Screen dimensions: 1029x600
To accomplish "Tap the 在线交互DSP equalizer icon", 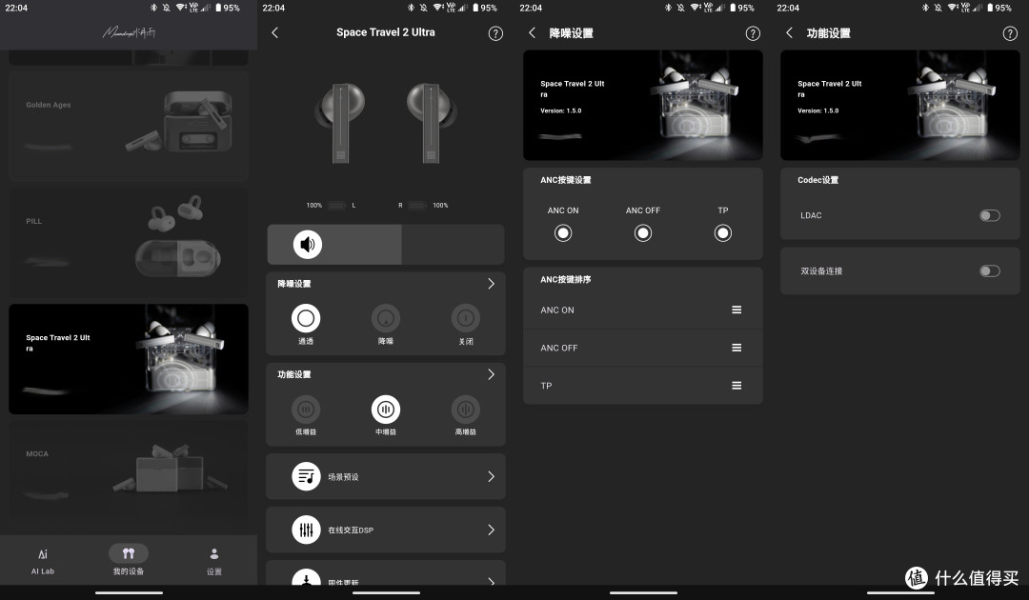I will (307, 530).
